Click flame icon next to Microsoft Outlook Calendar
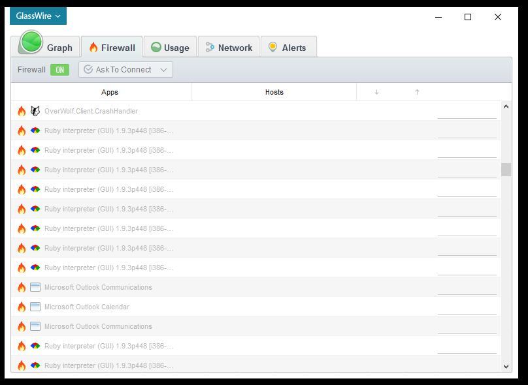The image size is (528, 385). tap(22, 307)
